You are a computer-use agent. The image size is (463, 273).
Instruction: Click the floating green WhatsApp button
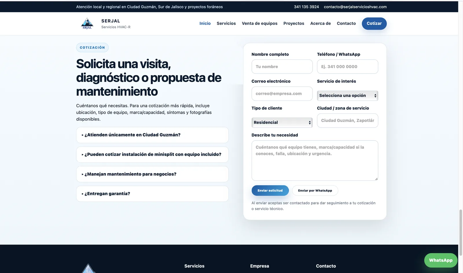pos(441,260)
